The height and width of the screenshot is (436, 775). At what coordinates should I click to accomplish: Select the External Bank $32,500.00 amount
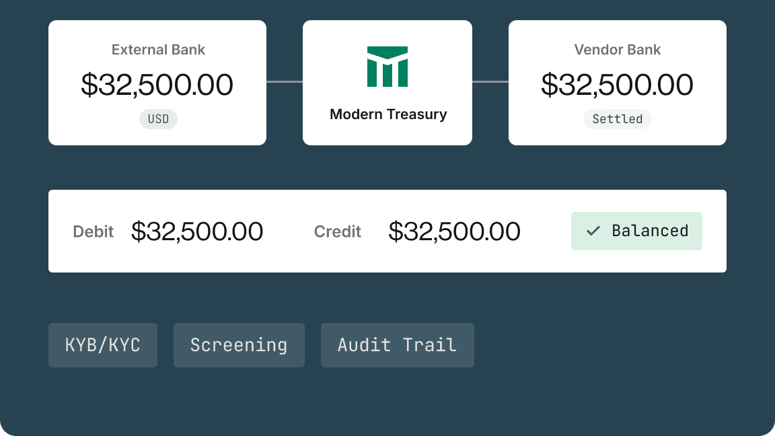(157, 85)
